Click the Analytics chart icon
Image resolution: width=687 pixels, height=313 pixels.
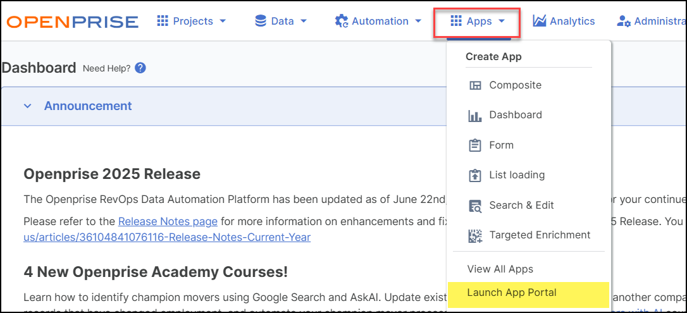point(540,21)
